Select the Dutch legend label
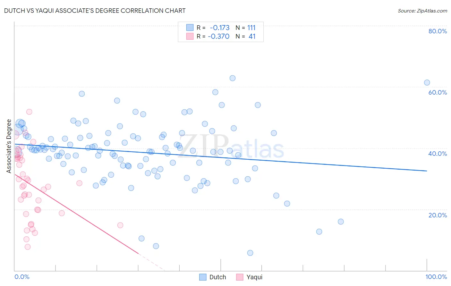The height and width of the screenshot is (286, 451). [218, 277]
